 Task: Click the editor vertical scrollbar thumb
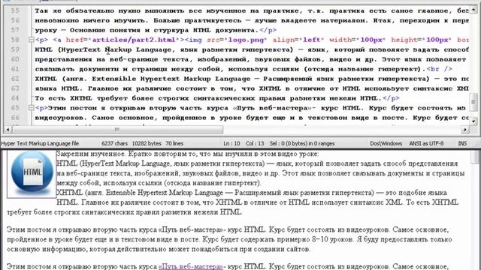point(473,102)
